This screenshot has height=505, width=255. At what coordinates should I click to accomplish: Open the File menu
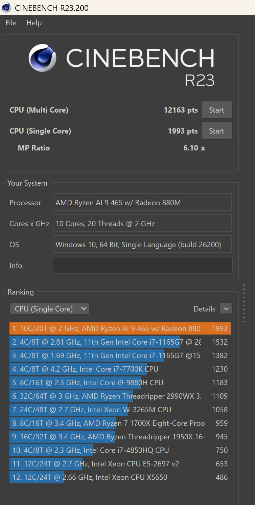11,23
